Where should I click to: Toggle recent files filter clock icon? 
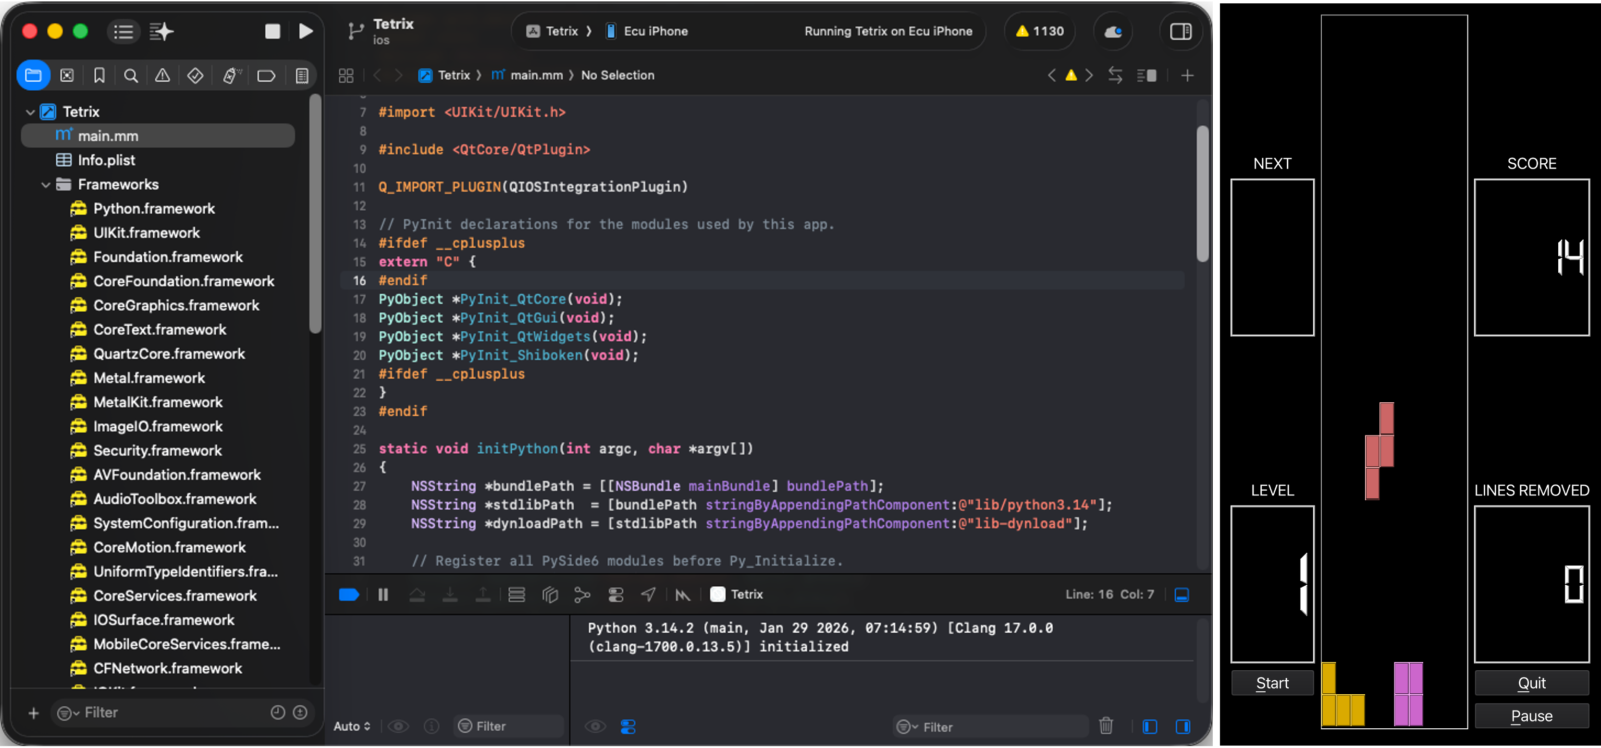[x=277, y=712]
